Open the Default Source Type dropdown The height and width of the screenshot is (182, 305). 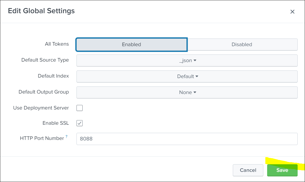tap(187, 61)
